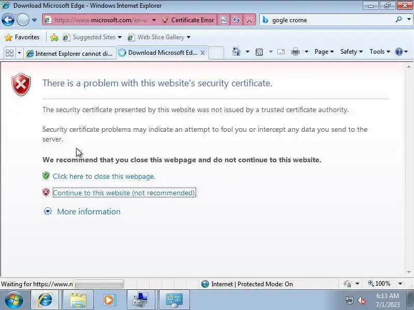The image size is (414, 310).
Task: Click the network tray icon
Action: point(349,300)
